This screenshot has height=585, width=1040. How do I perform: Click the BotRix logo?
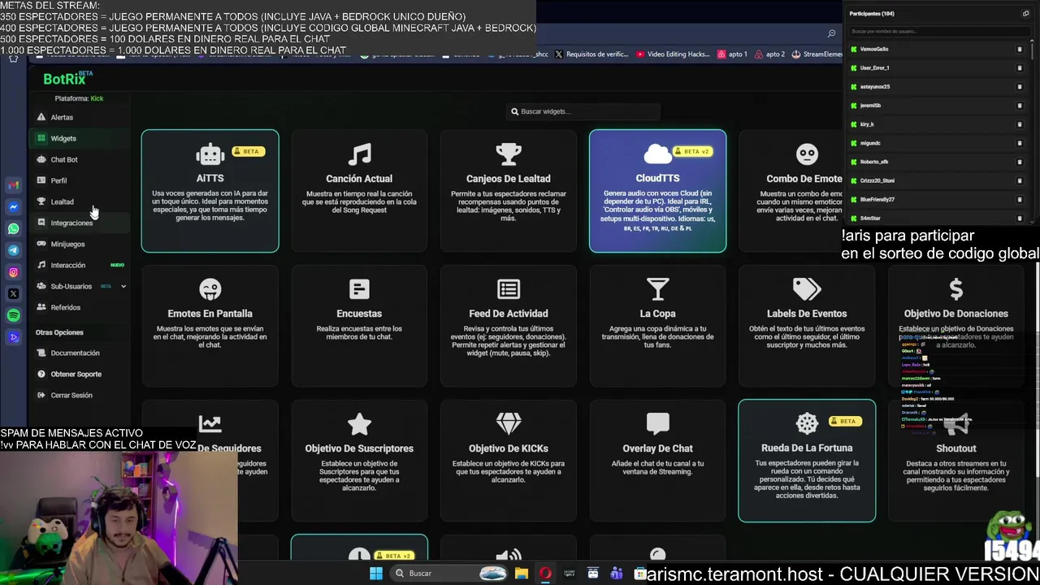tap(67, 79)
